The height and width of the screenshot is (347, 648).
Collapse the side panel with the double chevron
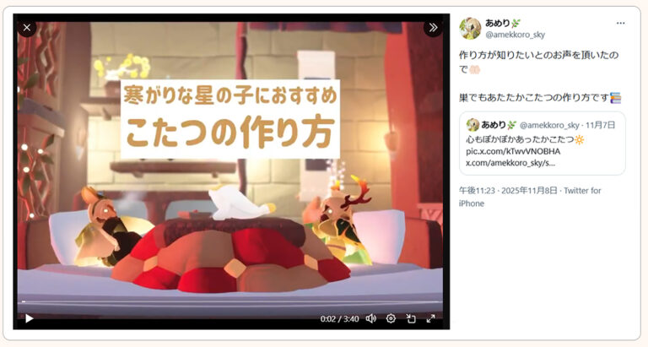433,28
